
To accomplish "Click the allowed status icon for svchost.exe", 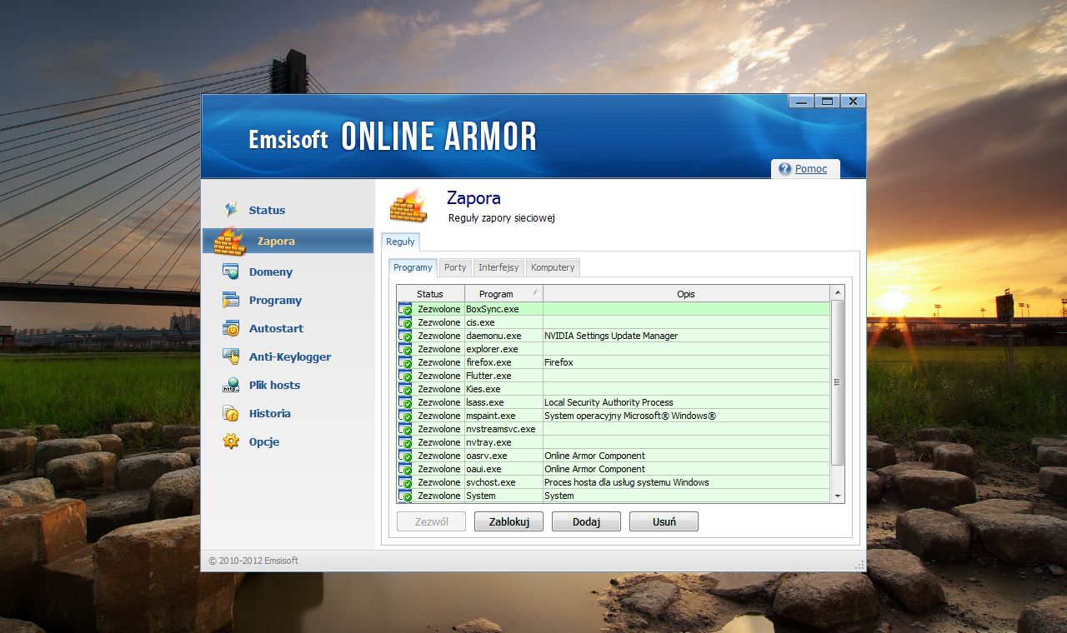I will (406, 482).
